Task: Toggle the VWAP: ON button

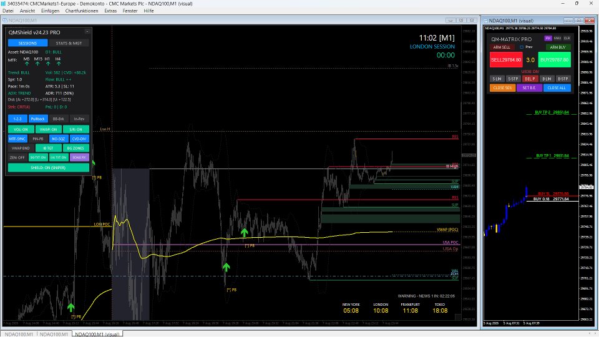Action: pos(48,129)
